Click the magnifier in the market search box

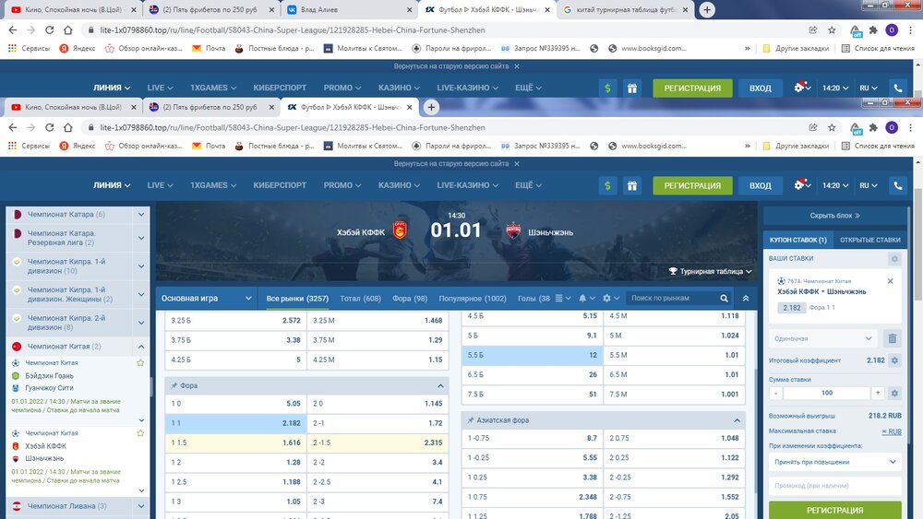[724, 299]
